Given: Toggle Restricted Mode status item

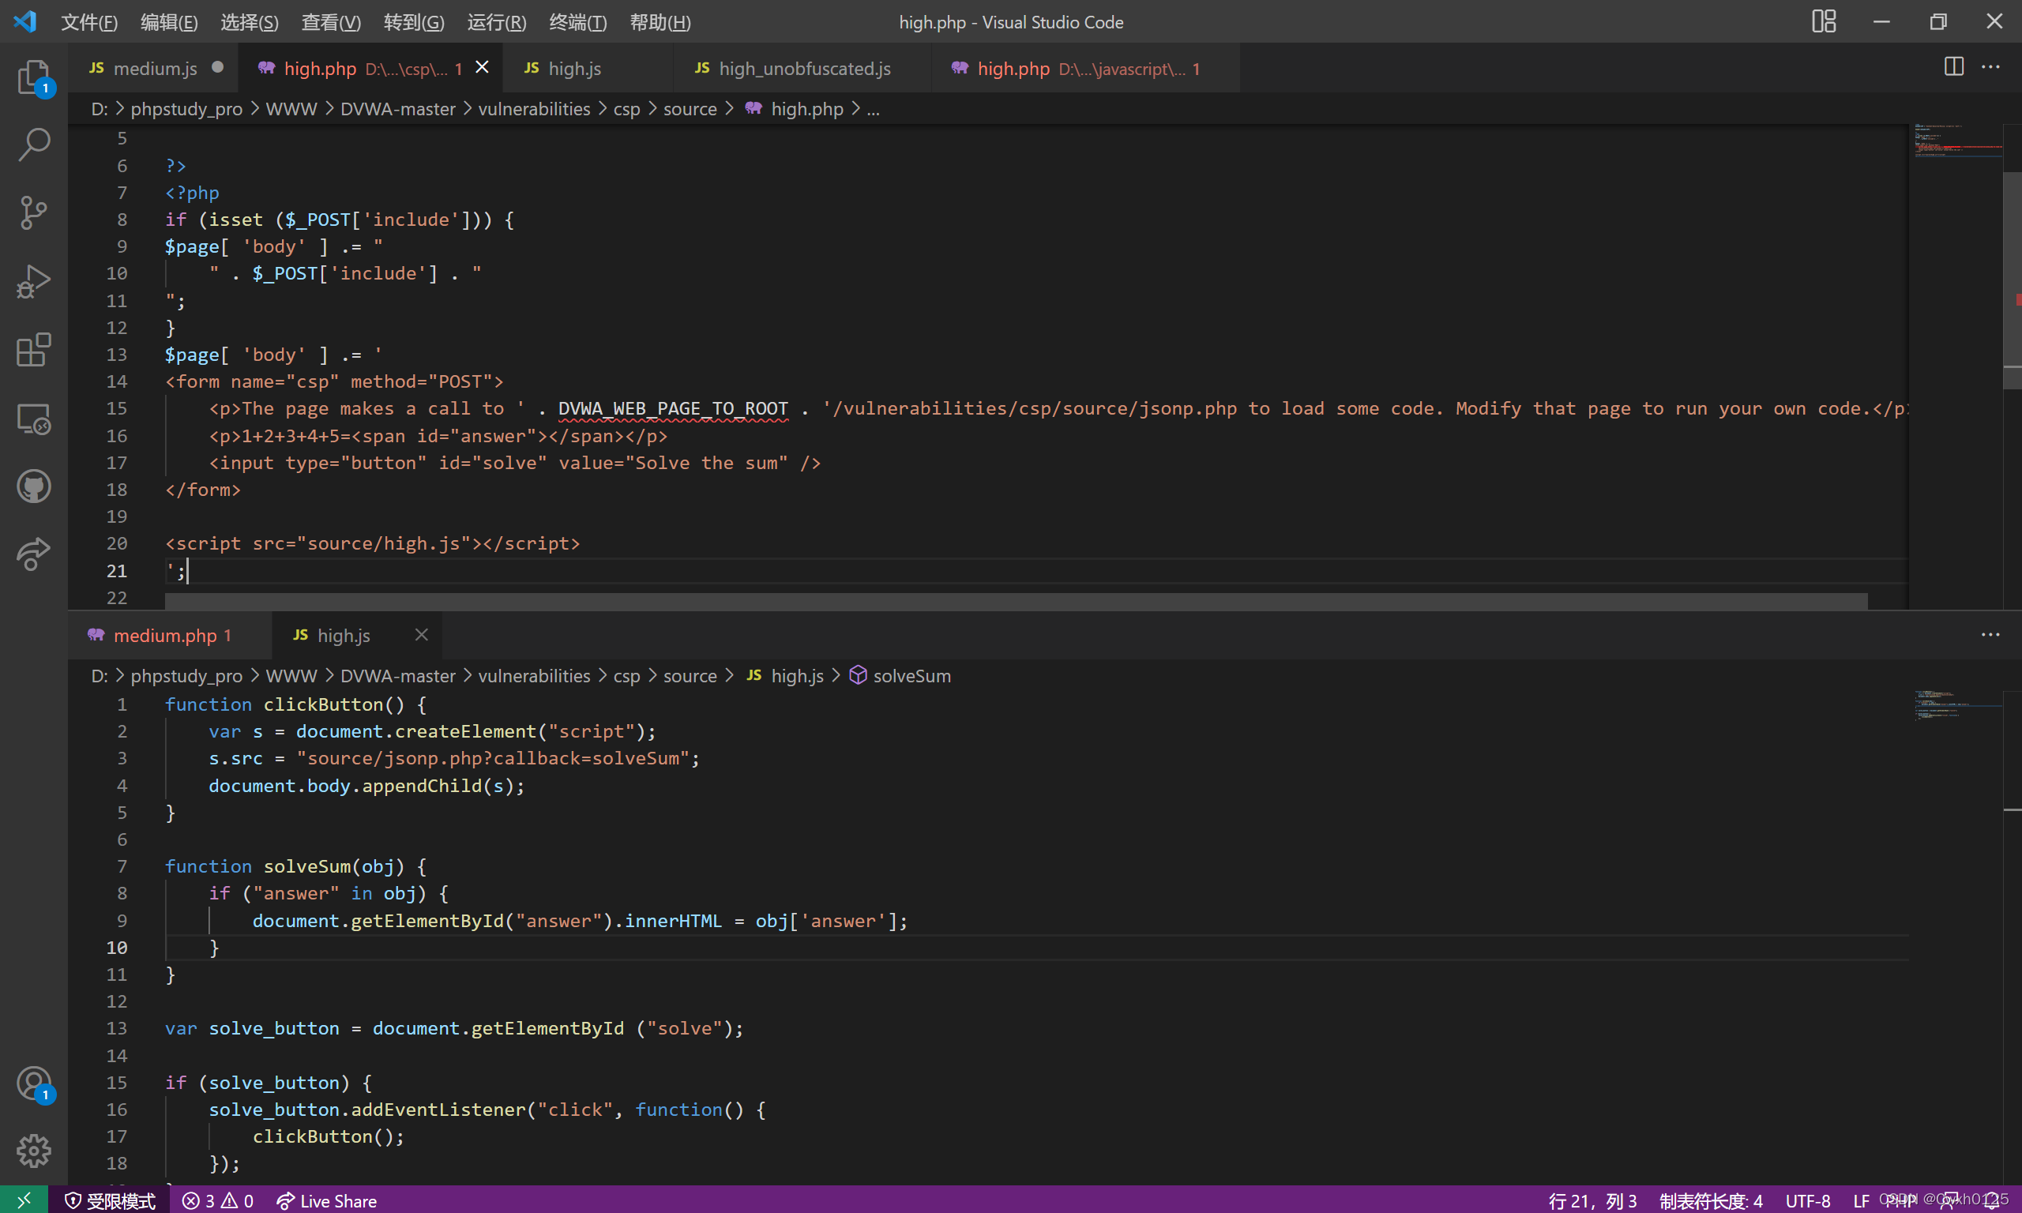Looking at the screenshot, I should (x=110, y=1200).
